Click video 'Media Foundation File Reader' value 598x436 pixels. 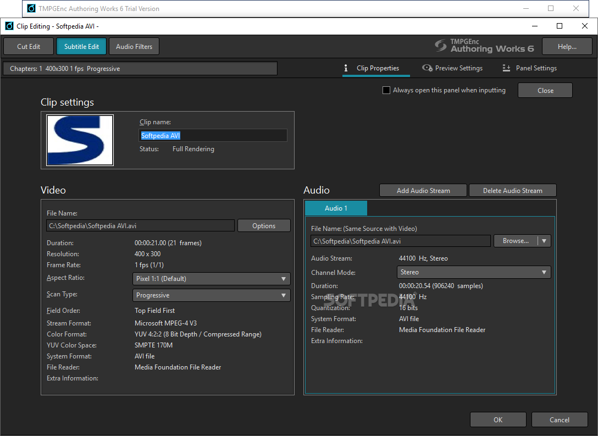(x=178, y=367)
